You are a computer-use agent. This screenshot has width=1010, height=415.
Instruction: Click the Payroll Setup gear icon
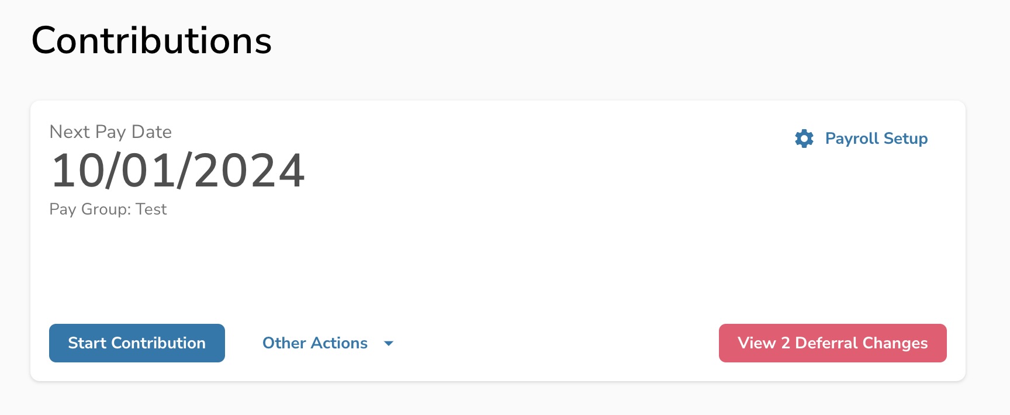[x=804, y=139]
